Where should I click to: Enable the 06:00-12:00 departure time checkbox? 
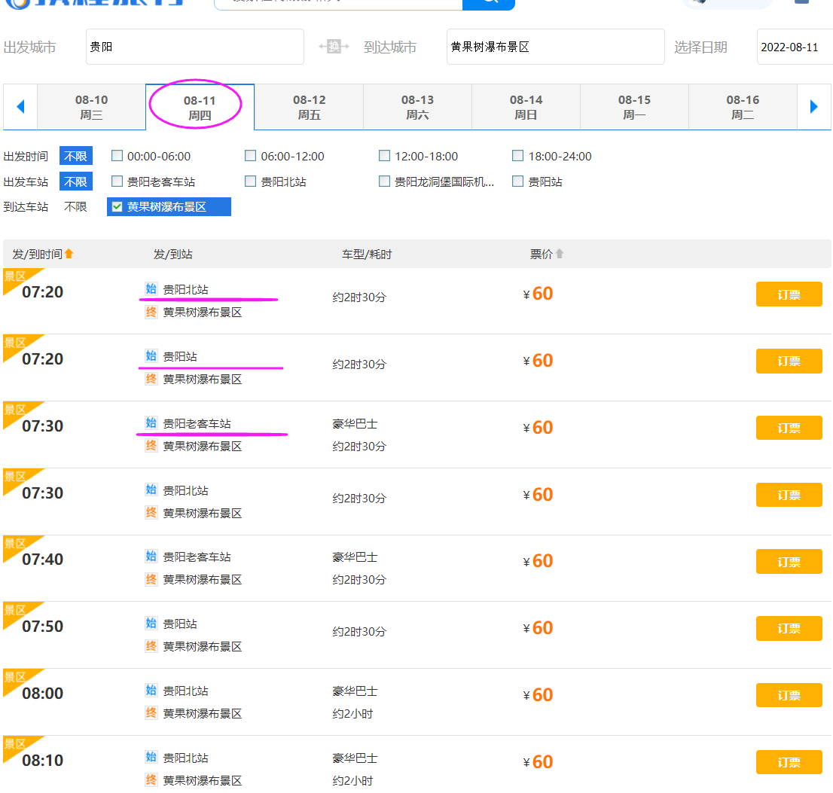tap(251, 156)
